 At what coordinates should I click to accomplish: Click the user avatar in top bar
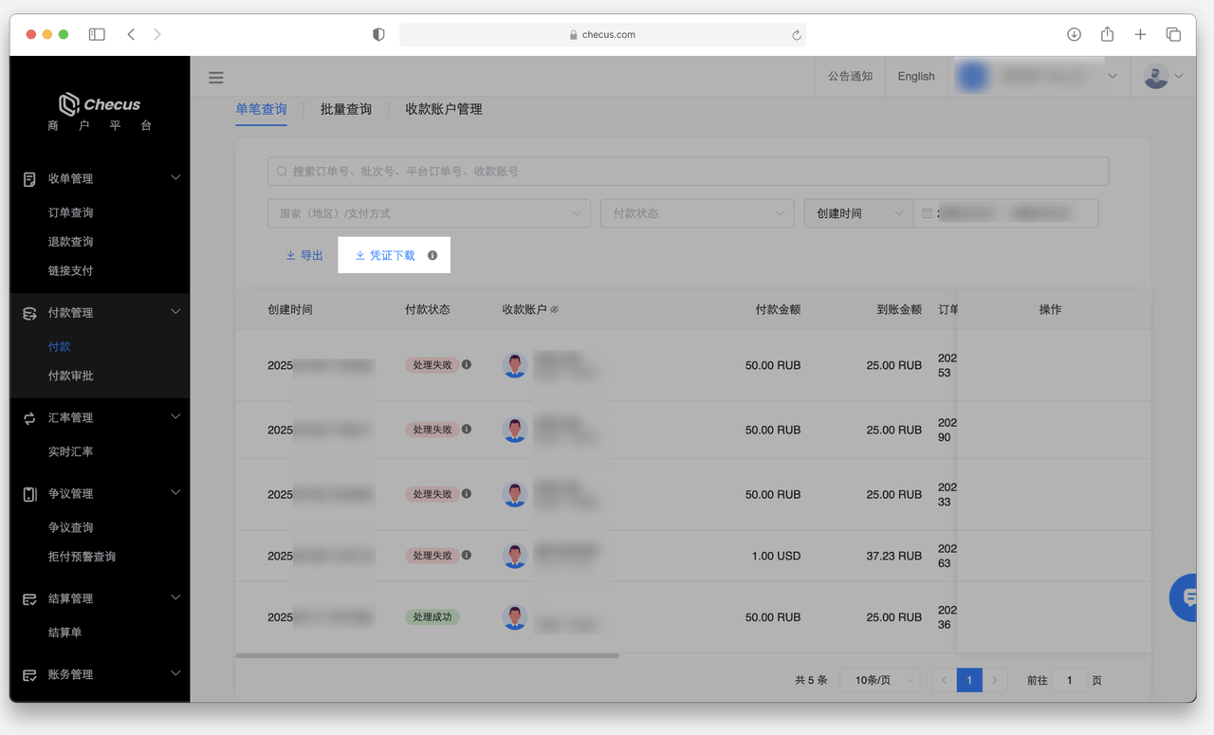point(1156,77)
